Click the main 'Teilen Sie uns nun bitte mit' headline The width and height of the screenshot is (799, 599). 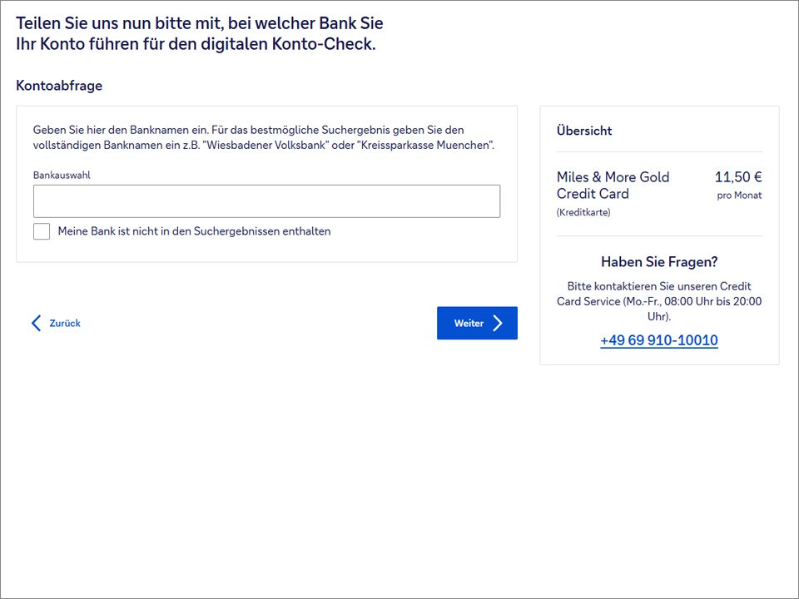coord(200,33)
